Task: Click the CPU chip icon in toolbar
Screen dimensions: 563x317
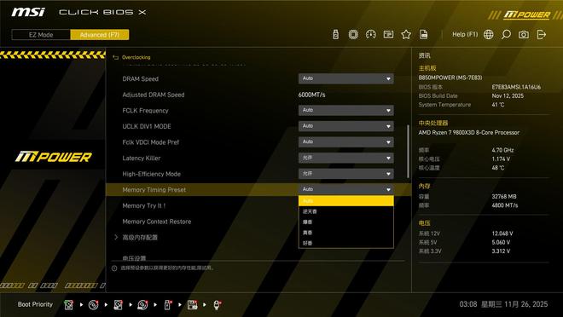Action: tap(353, 34)
